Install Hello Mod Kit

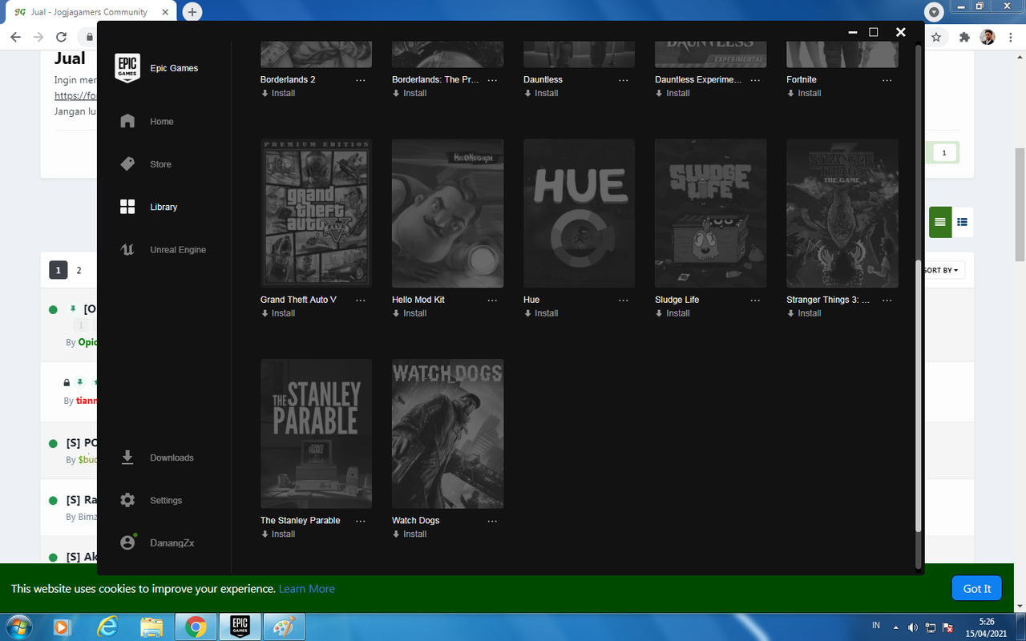[x=410, y=313]
